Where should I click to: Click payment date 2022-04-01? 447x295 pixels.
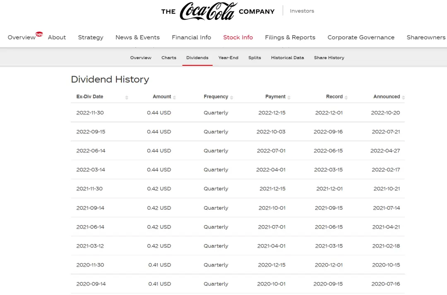271,170
